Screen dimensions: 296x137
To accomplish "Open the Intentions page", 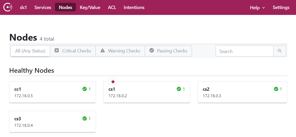I will point(134,7).
